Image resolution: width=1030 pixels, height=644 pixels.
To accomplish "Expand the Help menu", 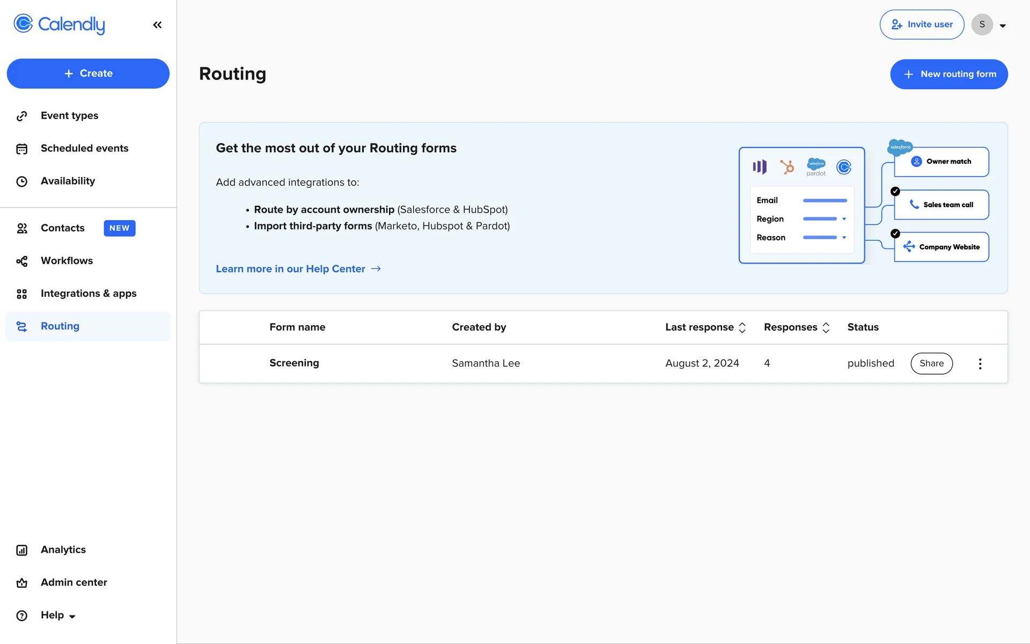I will pos(58,616).
